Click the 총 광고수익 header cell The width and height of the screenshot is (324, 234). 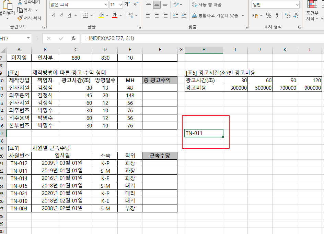click(160, 80)
